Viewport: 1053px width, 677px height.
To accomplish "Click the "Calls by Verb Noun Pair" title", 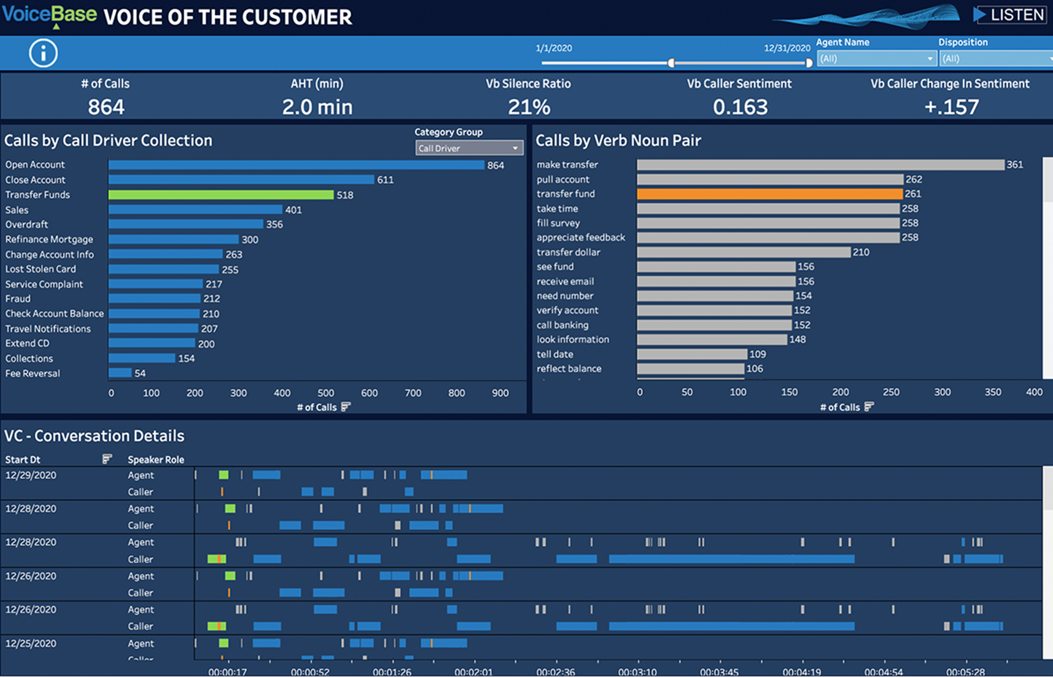I will pyautogui.click(x=618, y=141).
